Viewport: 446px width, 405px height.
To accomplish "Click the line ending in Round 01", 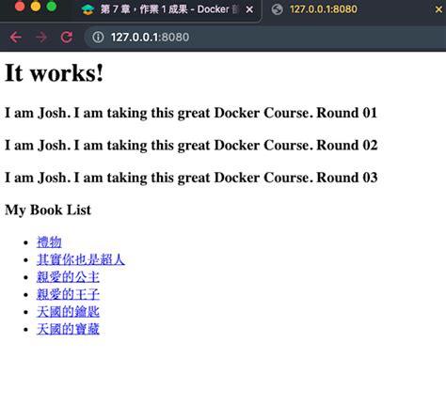I will pos(191,113).
